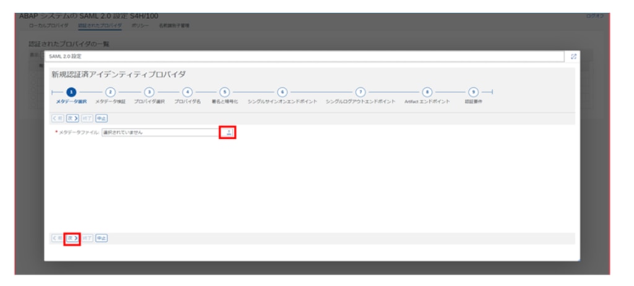This screenshot has height=286, width=634.
Task: Click the metadata file upload icon
Action: [228, 132]
